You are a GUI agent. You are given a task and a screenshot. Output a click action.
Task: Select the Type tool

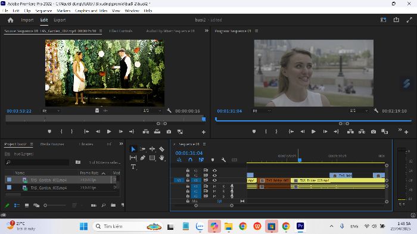pyautogui.click(x=133, y=167)
